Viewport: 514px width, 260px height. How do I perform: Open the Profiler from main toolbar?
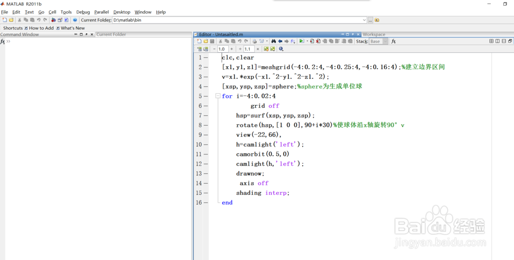coord(66,20)
